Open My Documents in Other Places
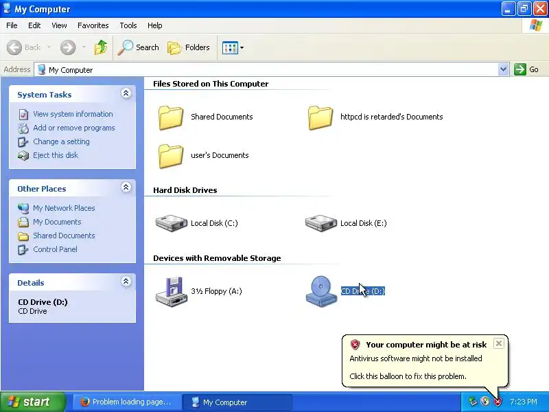The height and width of the screenshot is (412, 549). click(x=57, y=222)
